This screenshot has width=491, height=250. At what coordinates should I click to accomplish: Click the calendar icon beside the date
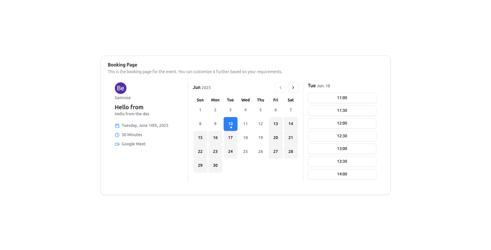coord(117,126)
